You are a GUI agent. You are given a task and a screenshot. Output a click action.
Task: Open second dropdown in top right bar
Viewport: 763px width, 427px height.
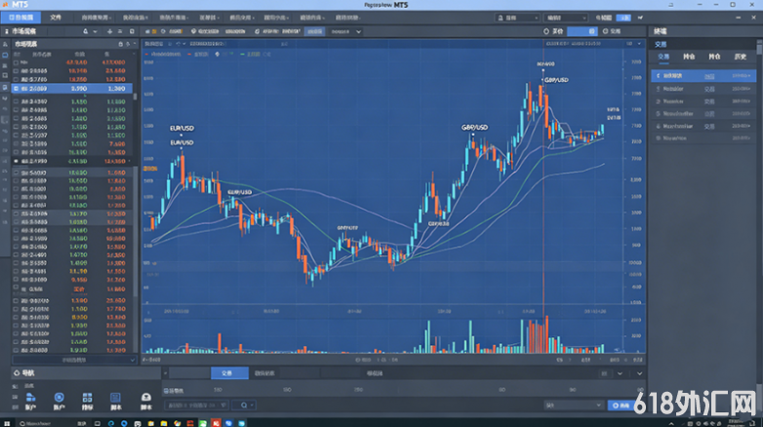click(x=566, y=18)
